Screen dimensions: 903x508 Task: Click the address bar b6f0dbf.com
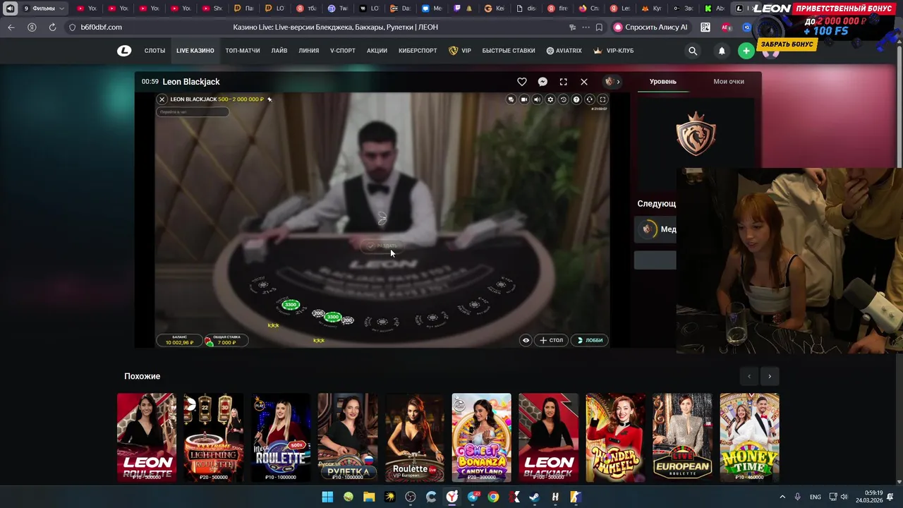(x=102, y=27)
